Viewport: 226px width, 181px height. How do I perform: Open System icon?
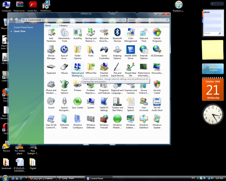pos(91,103)
